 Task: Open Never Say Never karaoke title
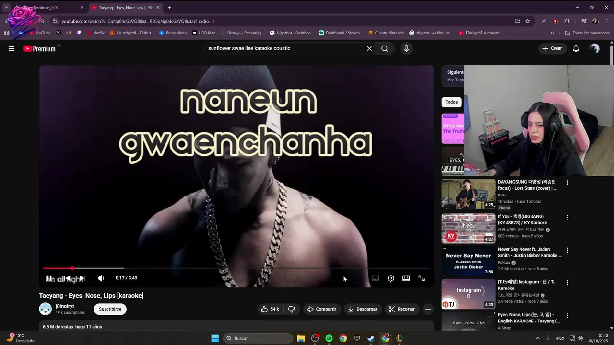click(x=530, y=253)
